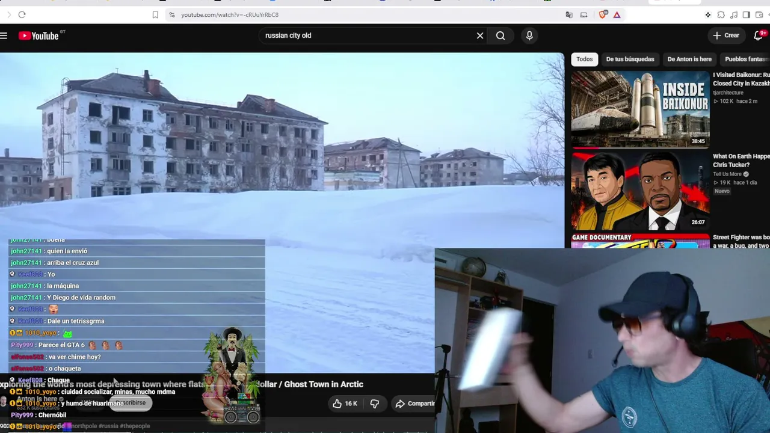Select the 'De tus búsquedas' chip
The height and width of the screenshot is (433, 770).
(630, 59)
